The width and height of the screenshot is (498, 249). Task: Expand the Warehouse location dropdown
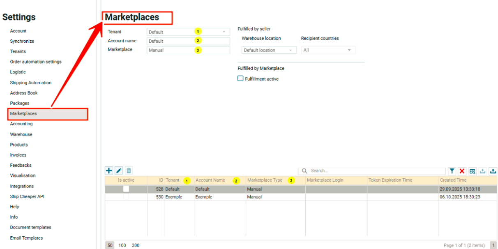point(269,50)
